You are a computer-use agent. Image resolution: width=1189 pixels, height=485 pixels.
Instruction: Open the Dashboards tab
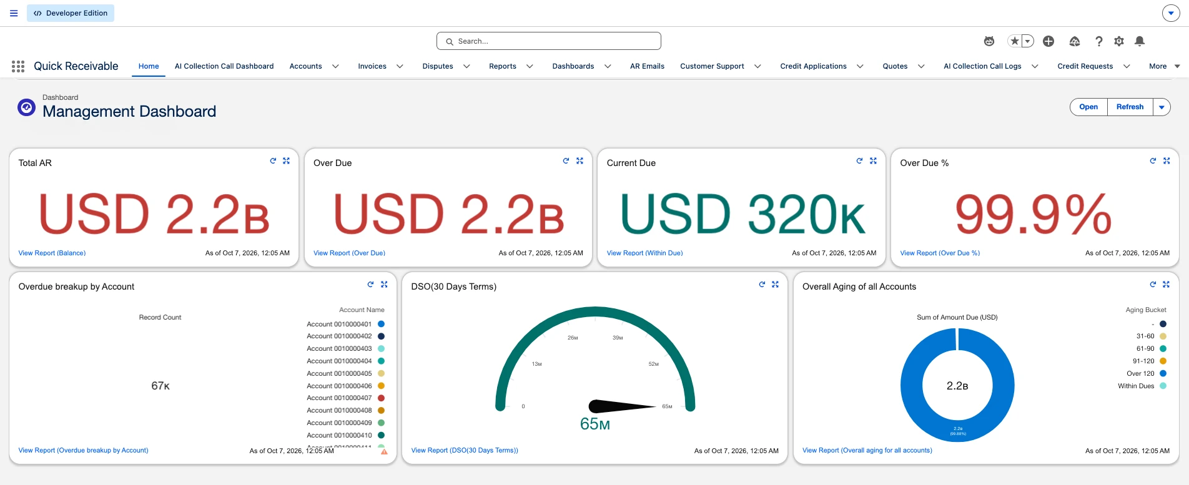(x=573, y=66)
